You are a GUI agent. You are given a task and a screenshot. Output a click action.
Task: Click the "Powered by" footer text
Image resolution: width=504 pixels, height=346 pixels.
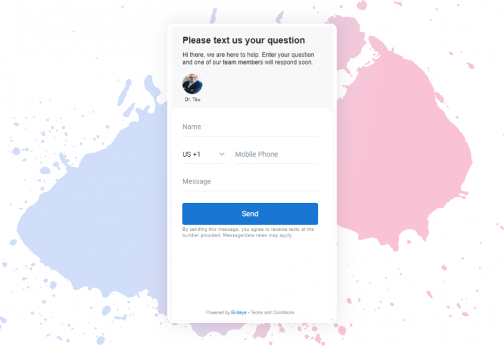[218, 312]
